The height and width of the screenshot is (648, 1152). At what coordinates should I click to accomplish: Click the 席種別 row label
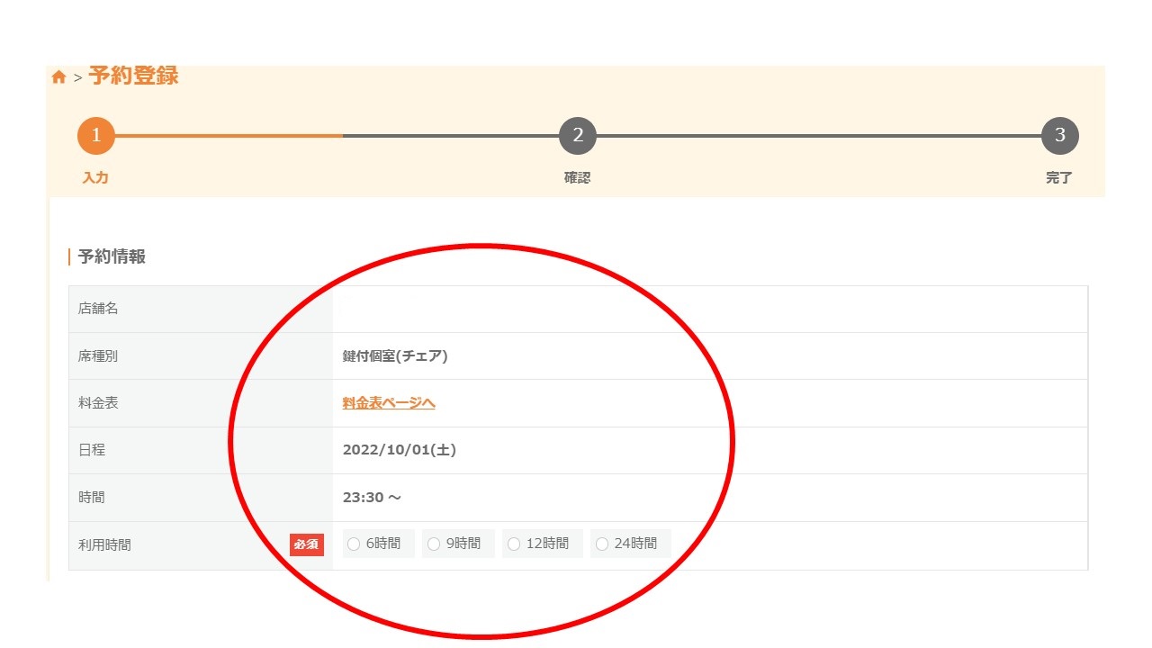click(x=98, y=355)
